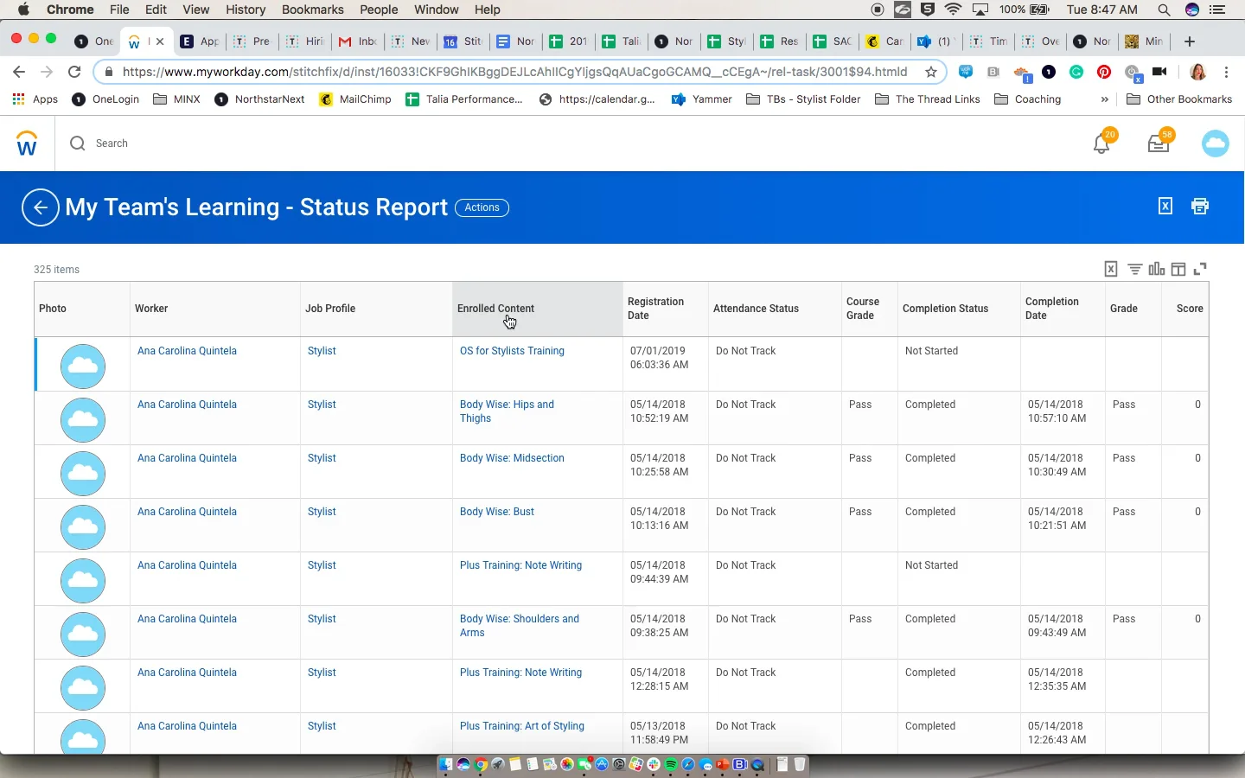Sort by Registration Date column header
The width and height of the screenshot is (1245, 778).
coord(666,309)
